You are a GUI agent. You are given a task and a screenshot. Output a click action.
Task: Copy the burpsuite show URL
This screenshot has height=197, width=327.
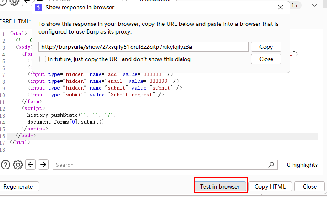pos(266,47)
